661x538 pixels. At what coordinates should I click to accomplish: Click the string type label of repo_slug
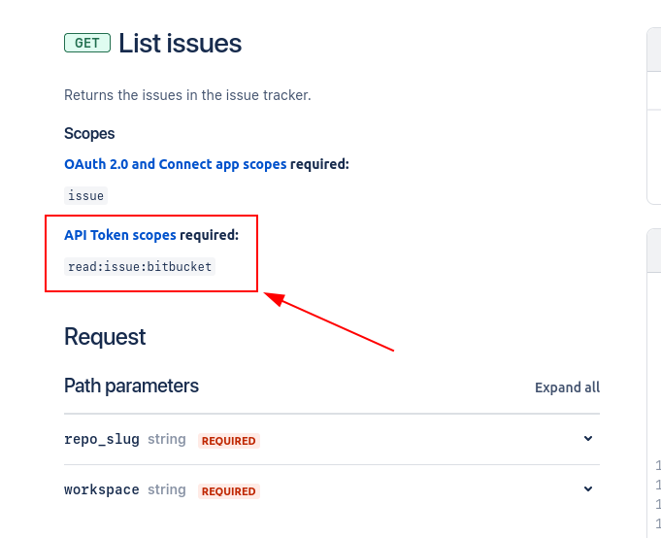[167, 439]
